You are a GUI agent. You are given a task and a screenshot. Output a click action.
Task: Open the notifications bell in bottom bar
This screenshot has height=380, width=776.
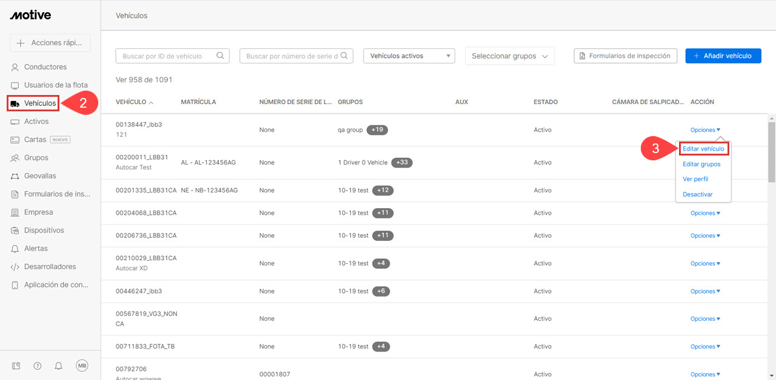point(59,365)
